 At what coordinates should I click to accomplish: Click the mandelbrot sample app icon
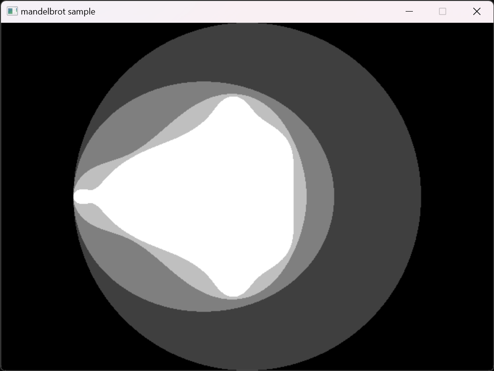pyautogui.click(x=12, y=12)
